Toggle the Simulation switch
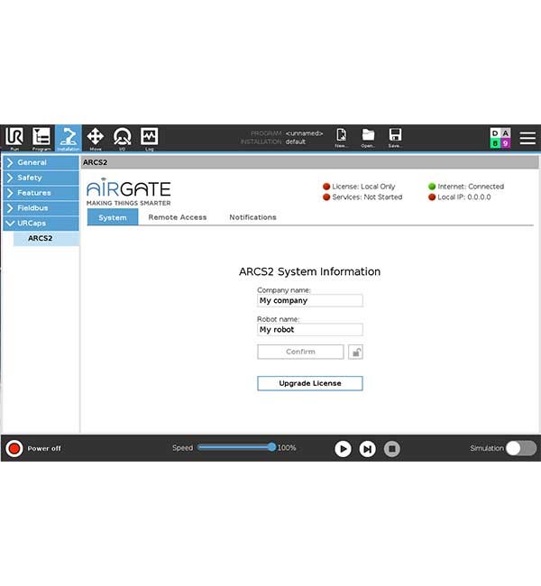 click(521, 448)
